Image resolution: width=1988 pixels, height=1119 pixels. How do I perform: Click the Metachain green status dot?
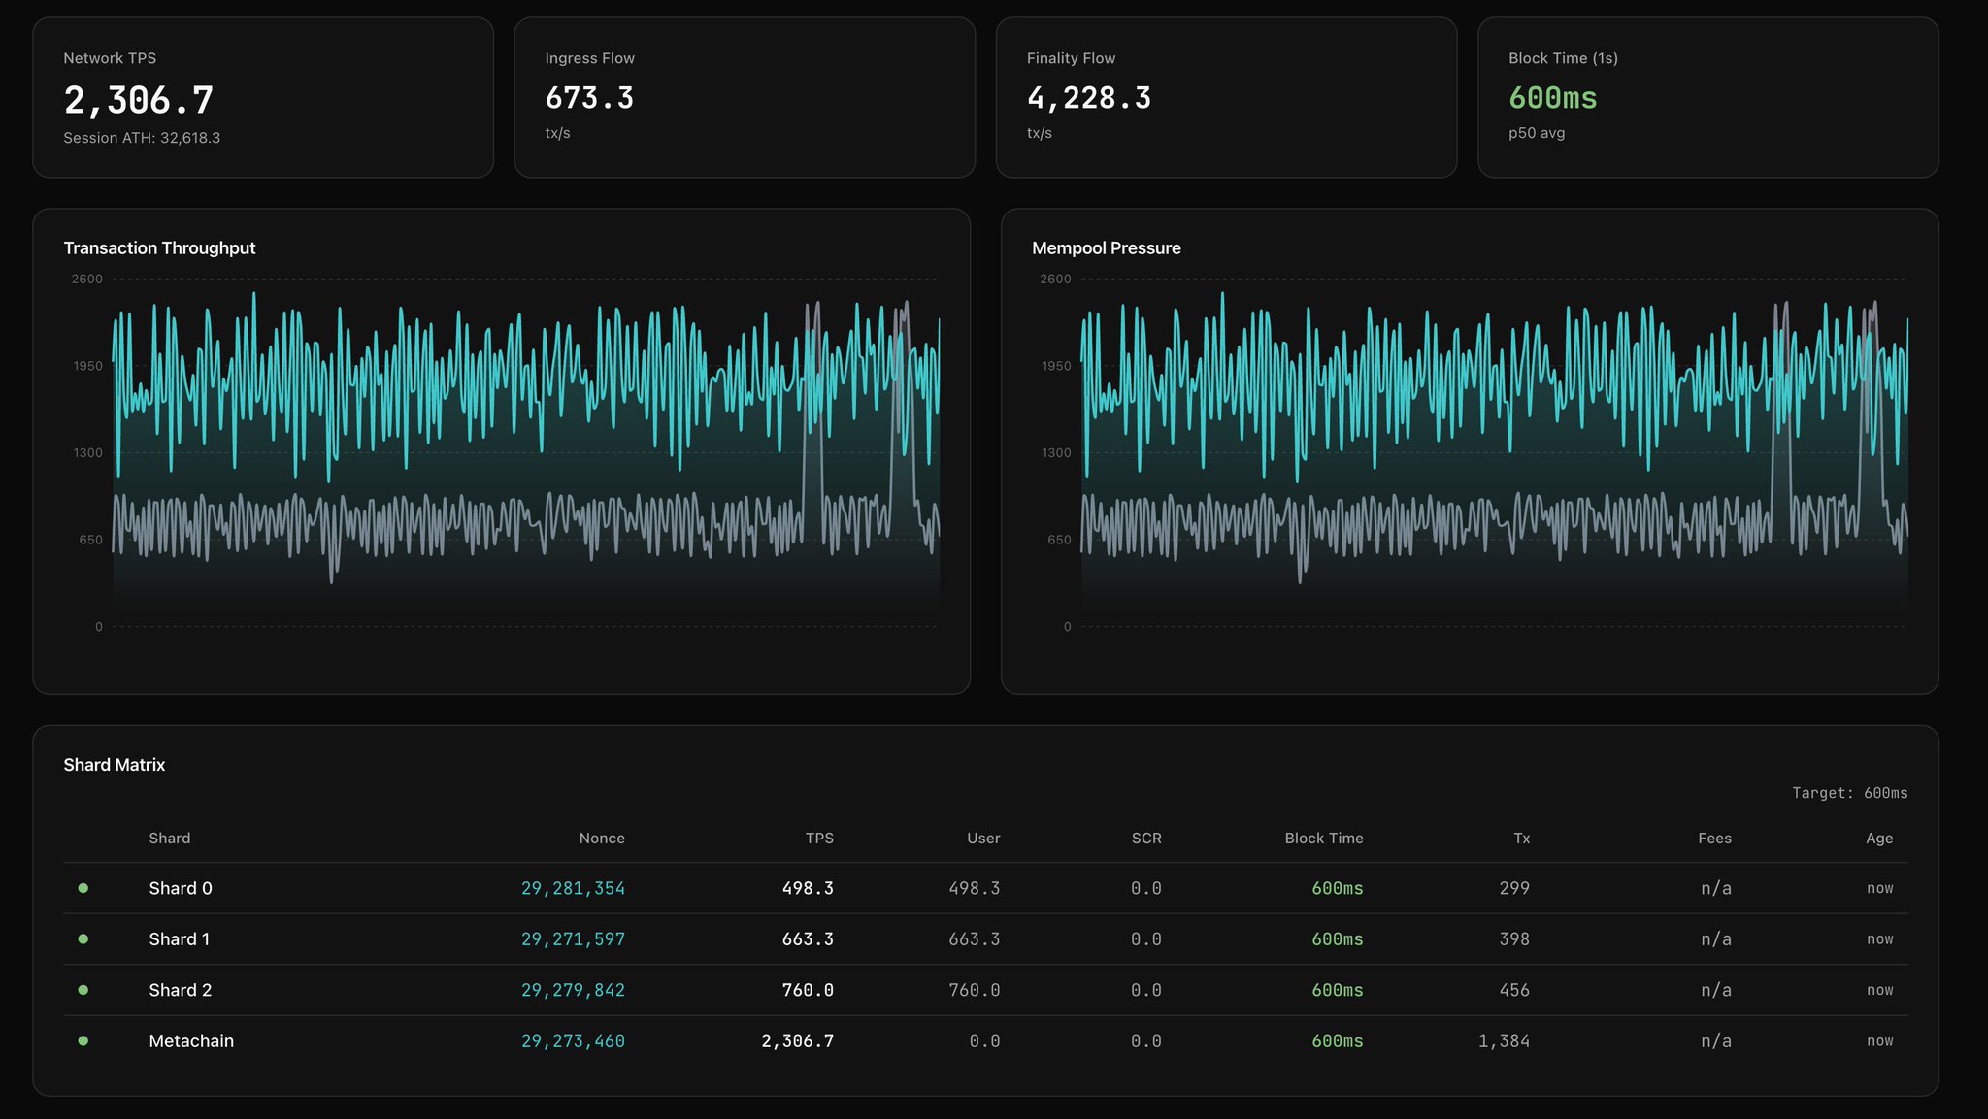(83, 1041)
